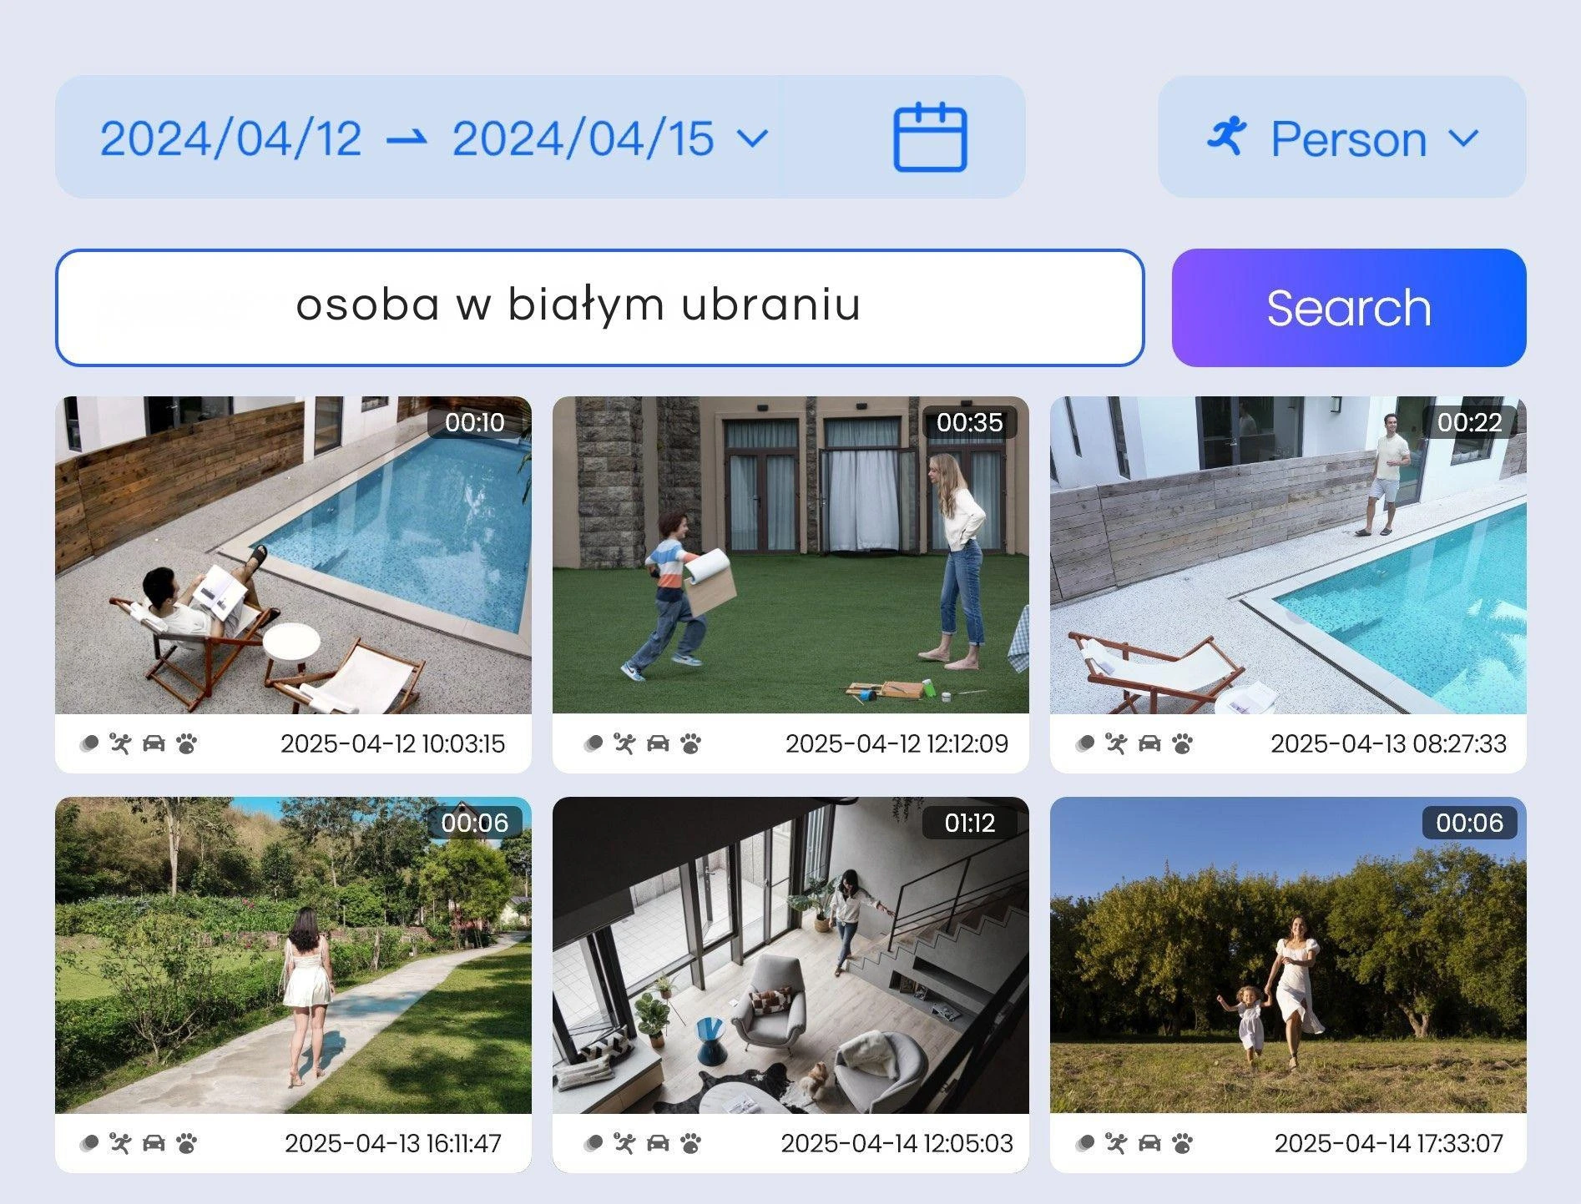Expand the date range dropdown chevron
The image size is (1581, 1204).
coord(753,138)
